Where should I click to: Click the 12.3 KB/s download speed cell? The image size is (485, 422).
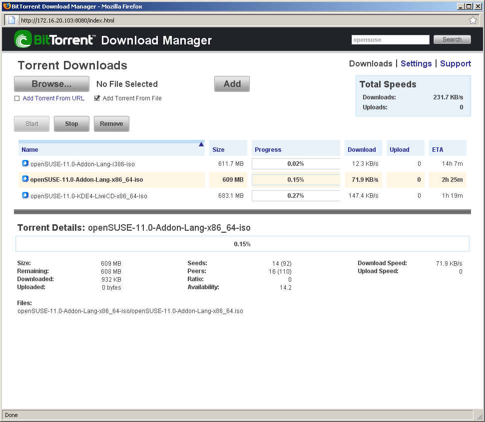click(365, 164)
